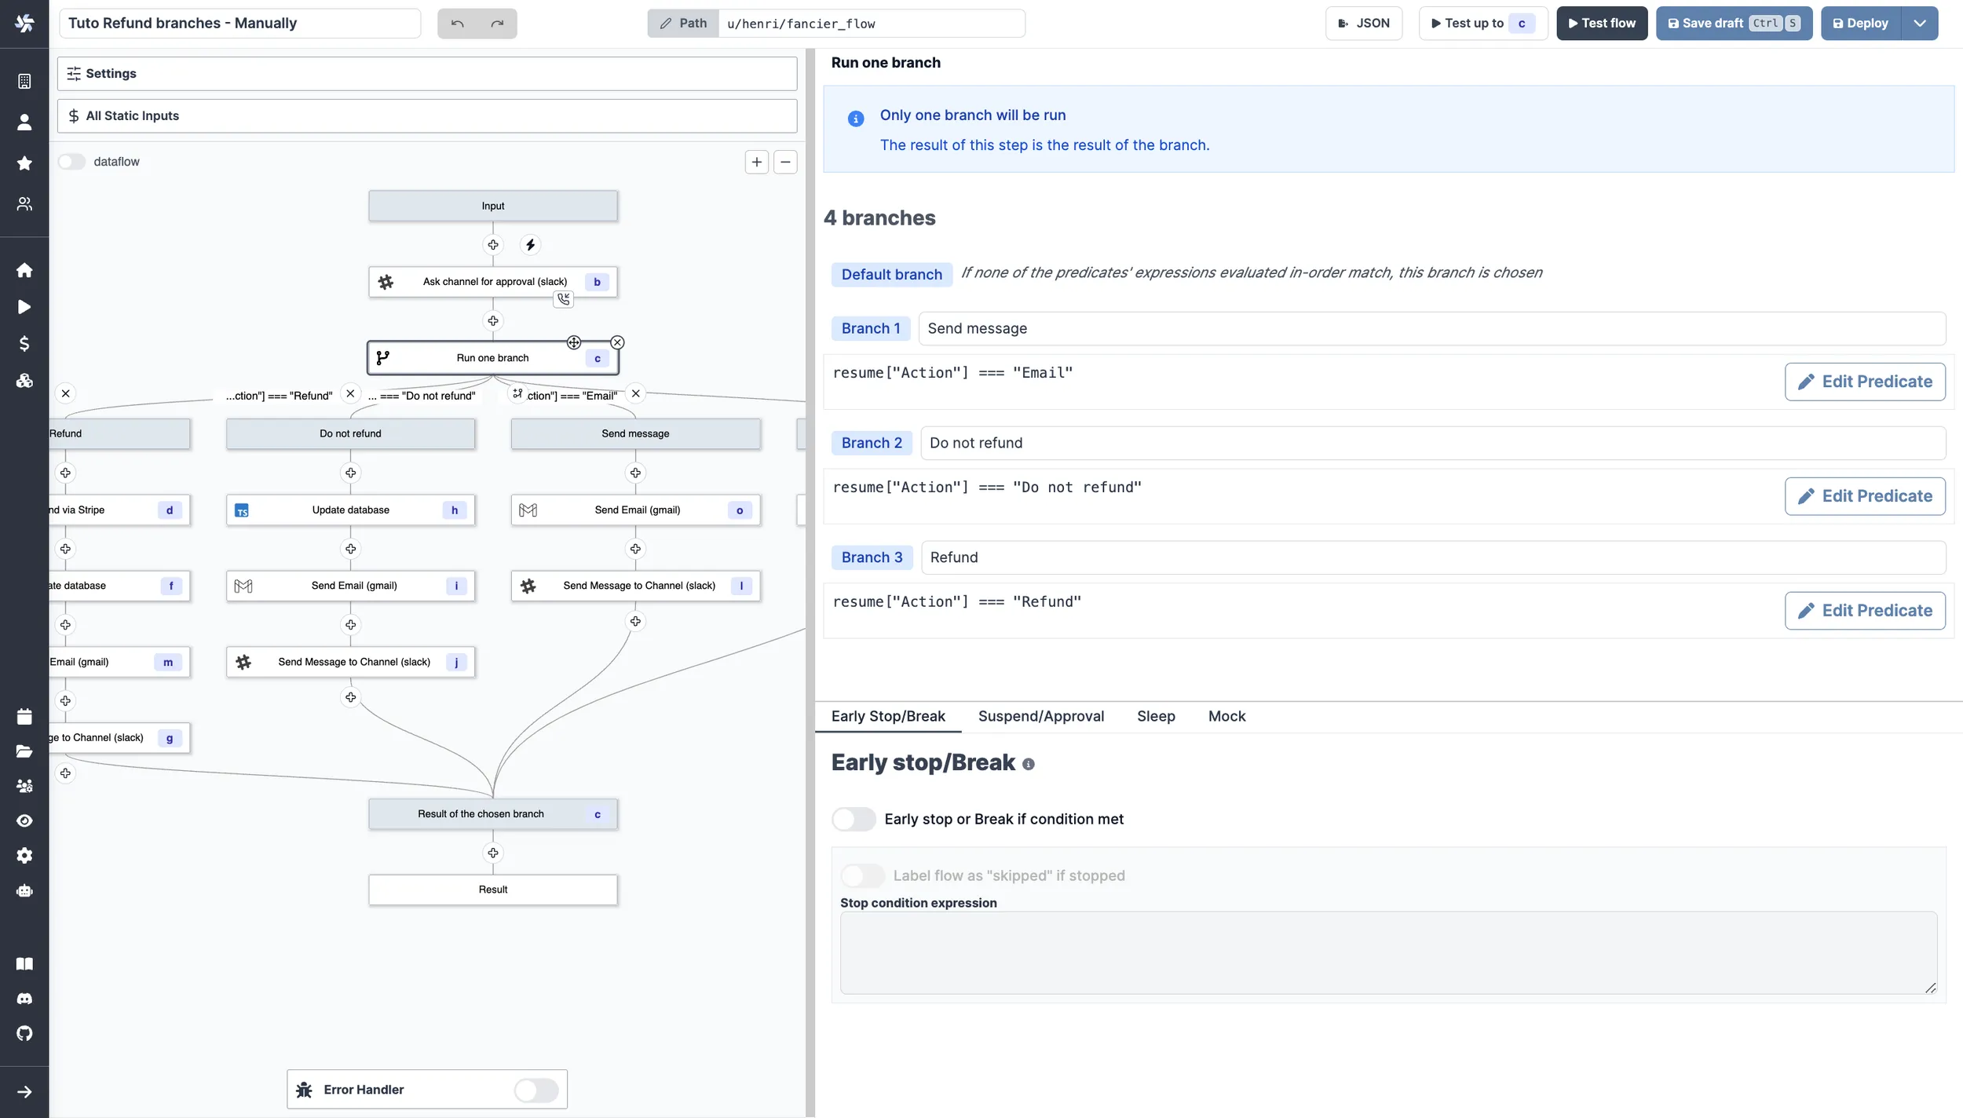Screen dimensions: 1963x1118
Task: Toggle Label flow as skipped if stopped
Action: [x=861, y=875]
